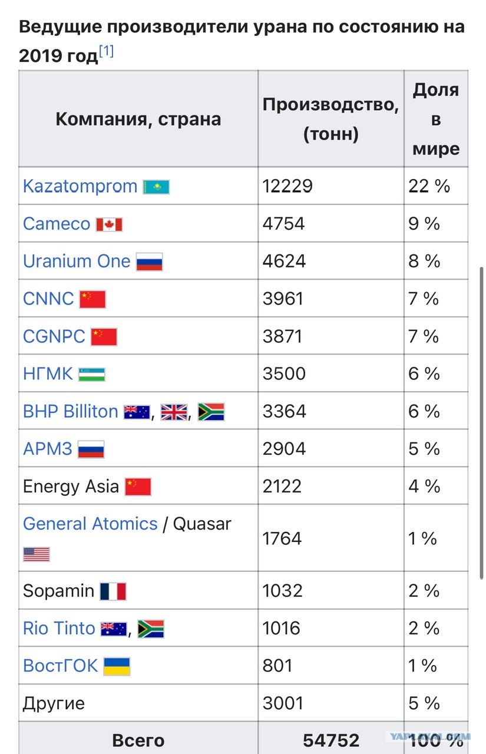486x754 pixels.
Task: Click the Uzbekistan flag beside НГМК
Action: [92, 374]
